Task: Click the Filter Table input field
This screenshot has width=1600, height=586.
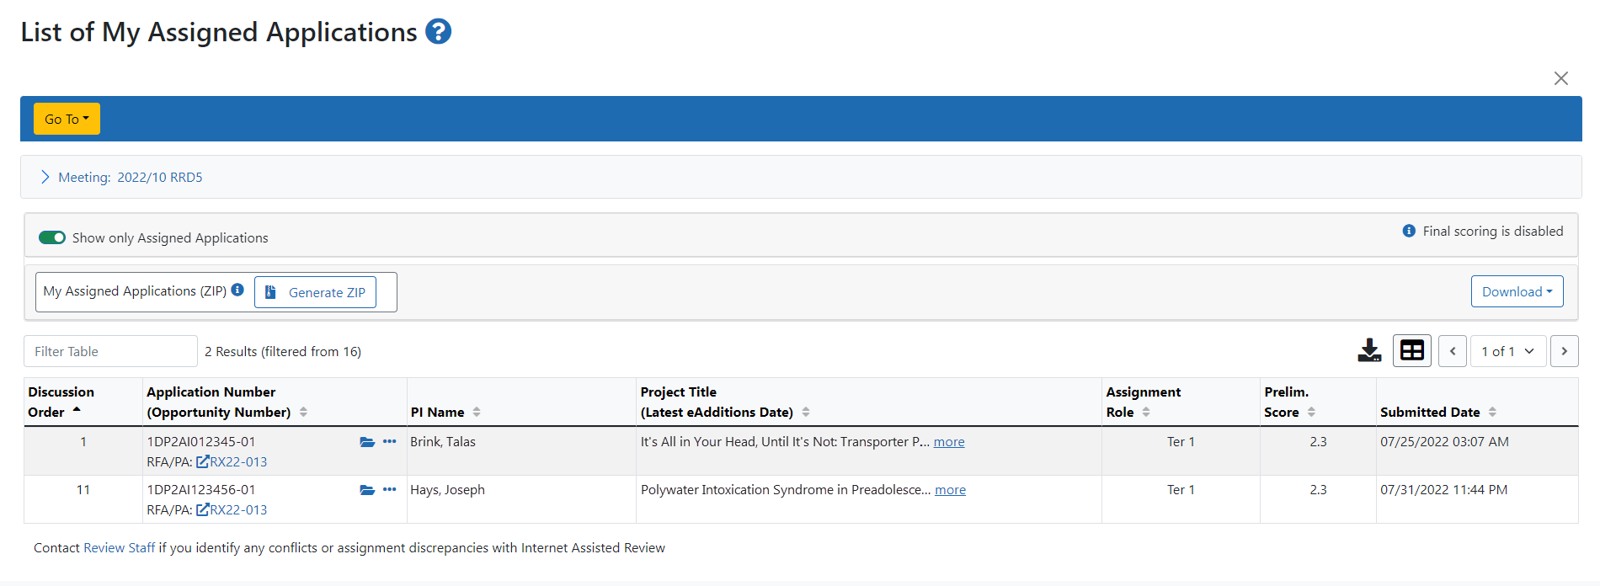Action: [110, 351]
